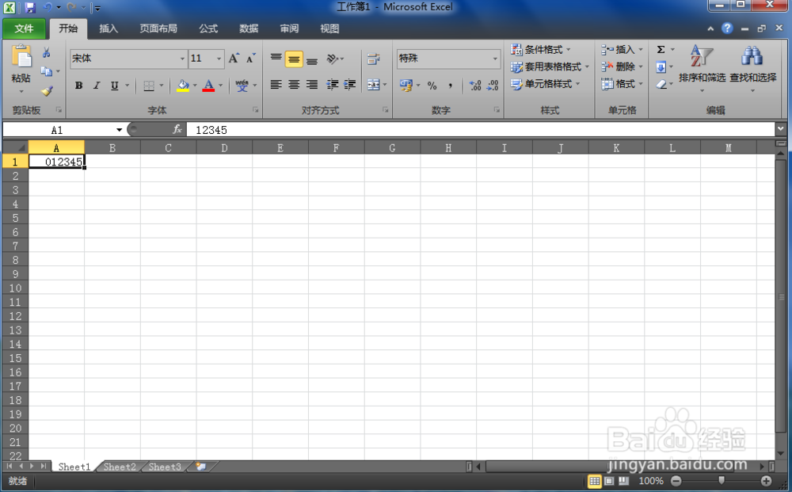792x492 pixels.
Task: Switch to the 审阅 Review tab
Action: 289,29
